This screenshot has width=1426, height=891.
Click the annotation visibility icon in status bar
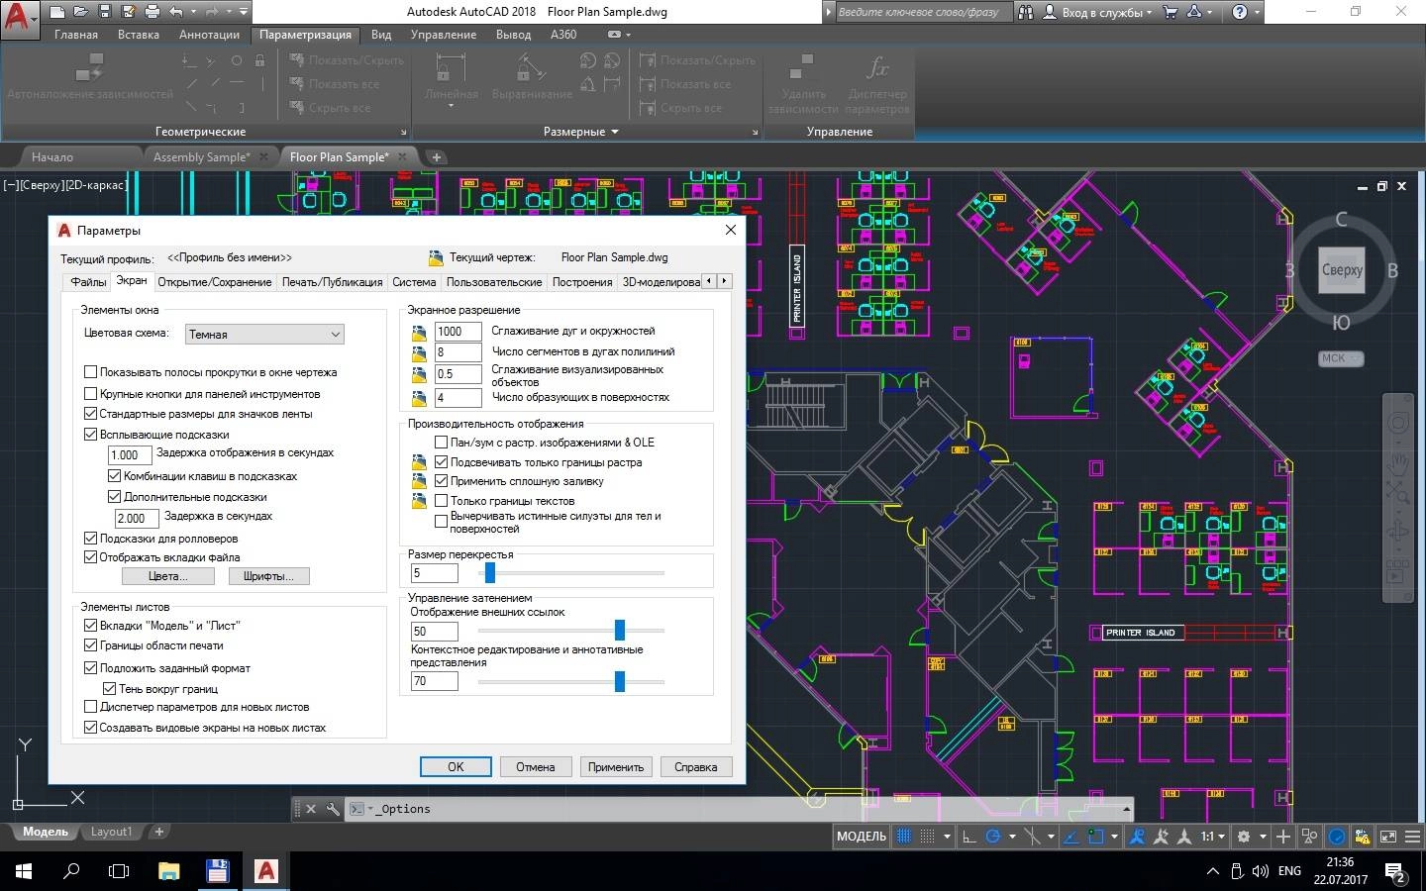click(1137, 837)
